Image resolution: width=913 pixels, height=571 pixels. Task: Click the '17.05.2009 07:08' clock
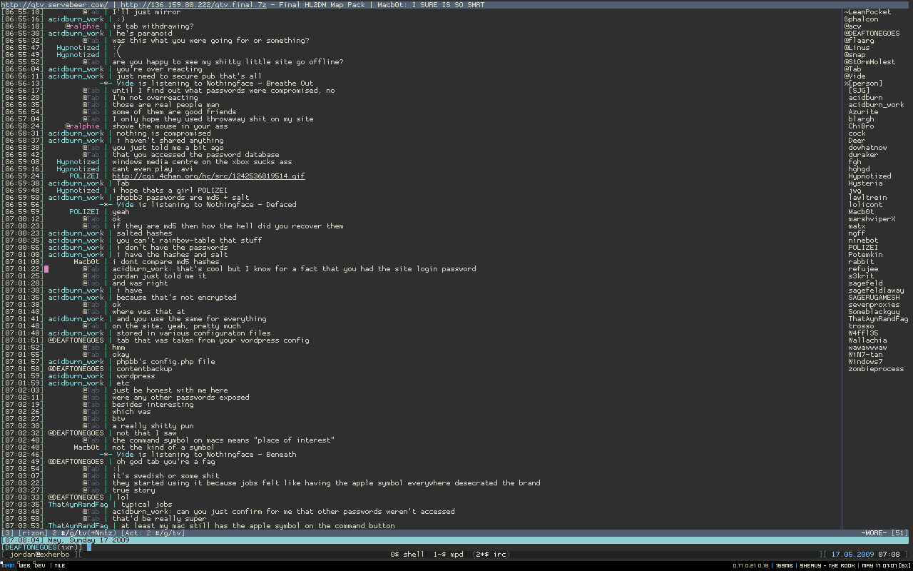coord(866,554)
